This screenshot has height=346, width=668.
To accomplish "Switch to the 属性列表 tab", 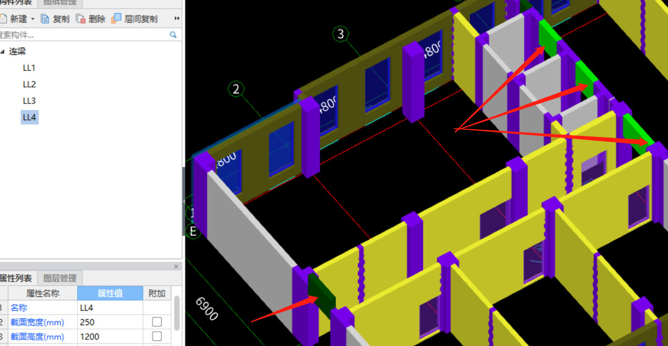I will (18, 278).
